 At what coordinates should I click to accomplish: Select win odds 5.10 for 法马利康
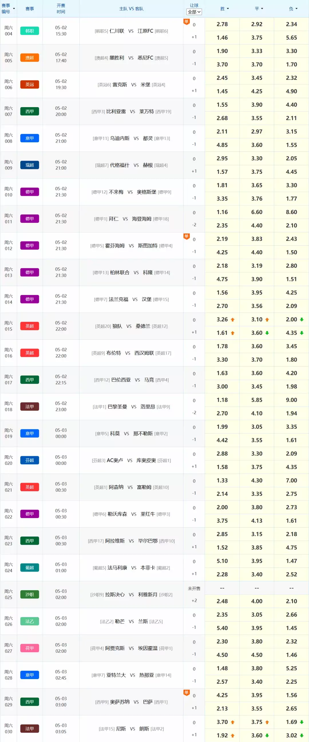[222, 561]
